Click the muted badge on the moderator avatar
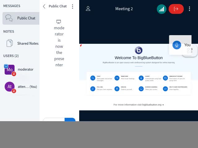The width and height of the screenshot is (198, 148). tap(14, 74)
